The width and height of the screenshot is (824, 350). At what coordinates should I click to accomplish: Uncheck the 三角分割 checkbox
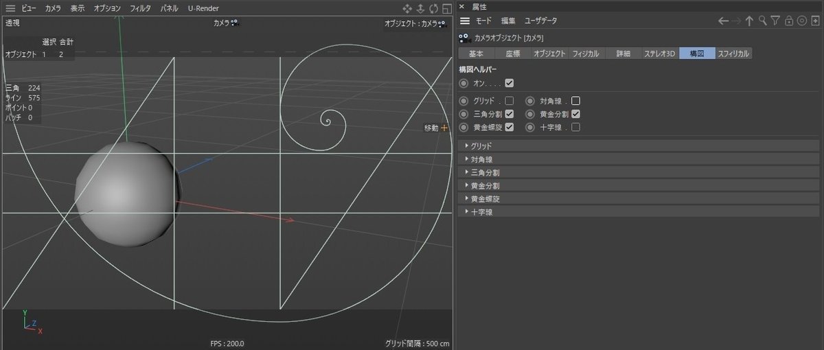pyautogui.click(x=509, y=114)
